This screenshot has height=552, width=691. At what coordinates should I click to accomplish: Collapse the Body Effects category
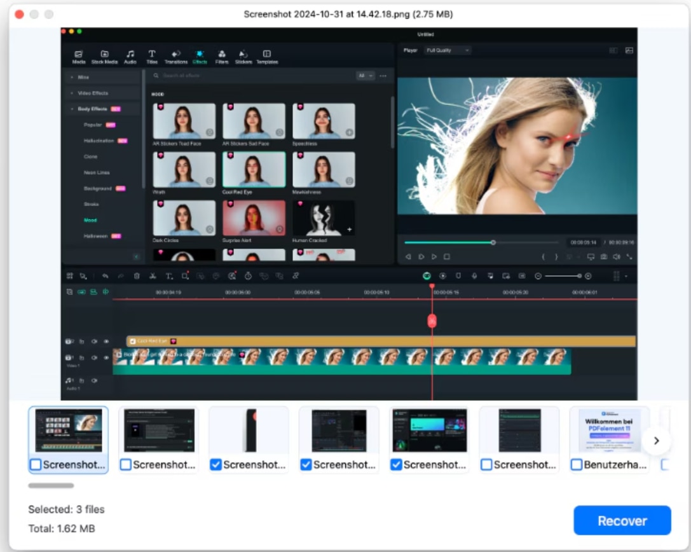pyautogui.click(x=72, y=109)
